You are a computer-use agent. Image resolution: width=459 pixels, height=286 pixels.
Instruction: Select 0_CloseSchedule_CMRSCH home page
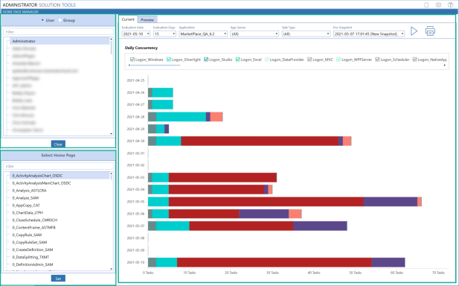[x=35, y=220]
